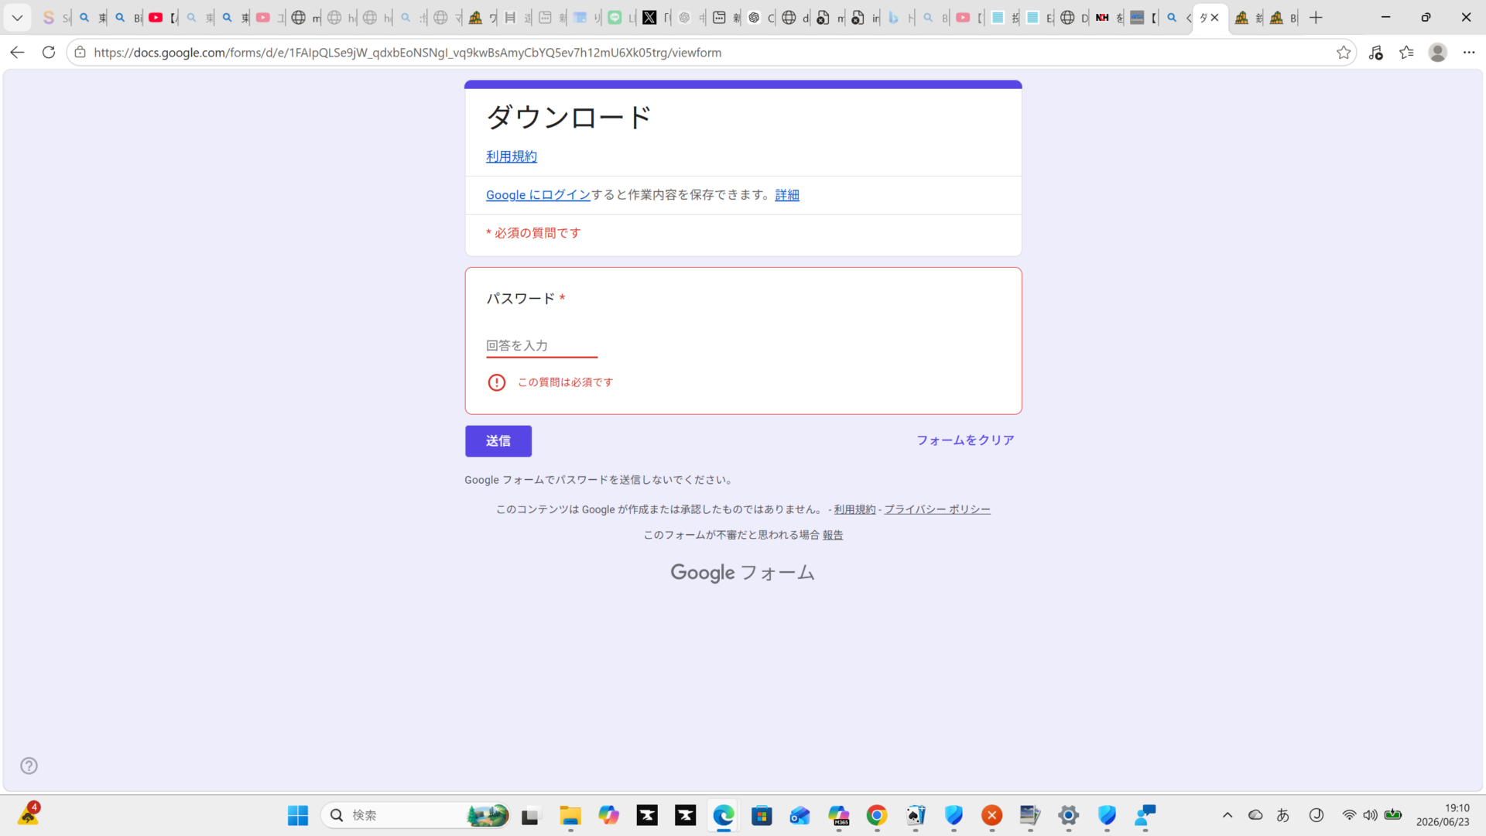Toggle the Japanese IME あ indicator
Viewport: 1486px width, 836px height.
pos(1283,815)
